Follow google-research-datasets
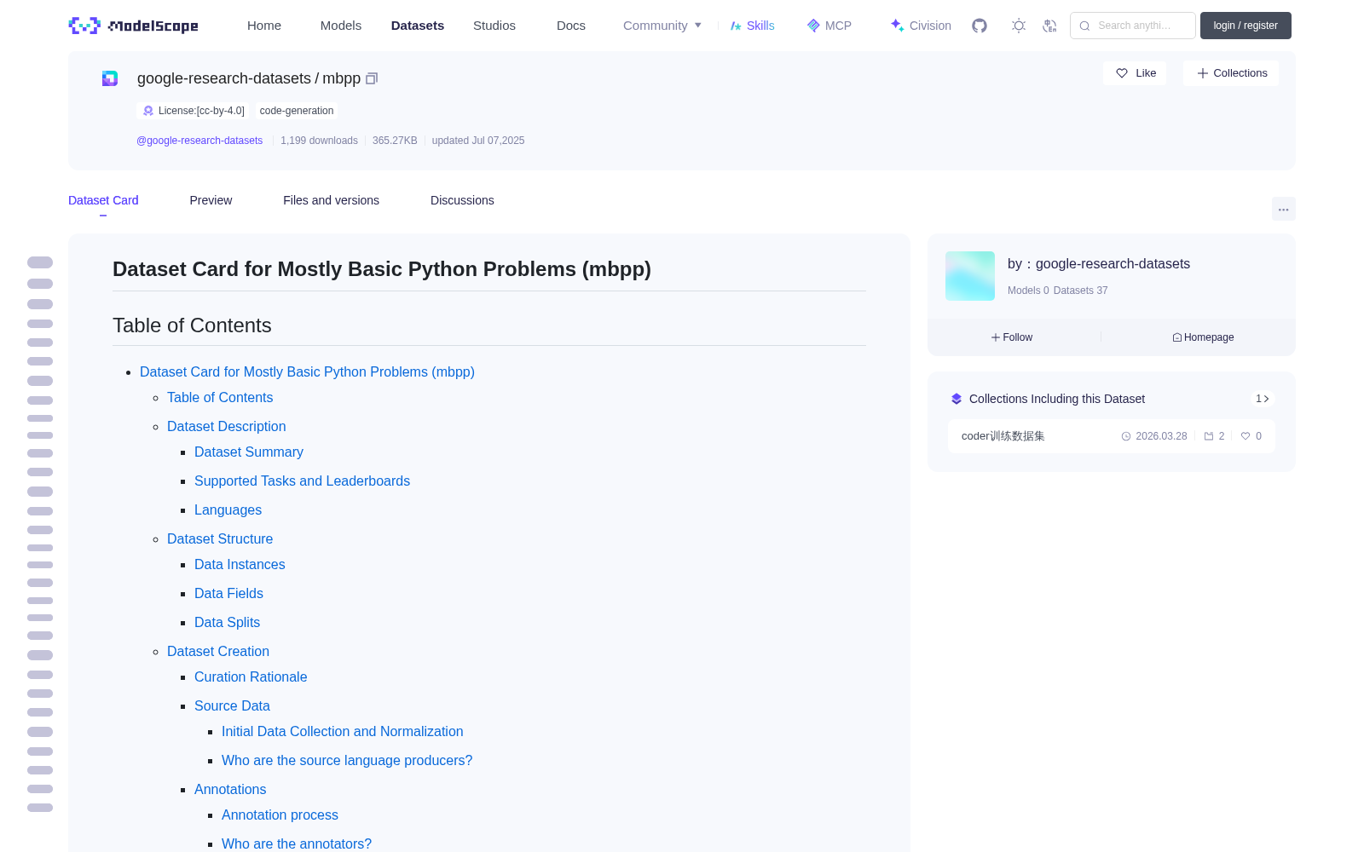The width and height of the screenshot is (1364, 852). coord(1012,337)
